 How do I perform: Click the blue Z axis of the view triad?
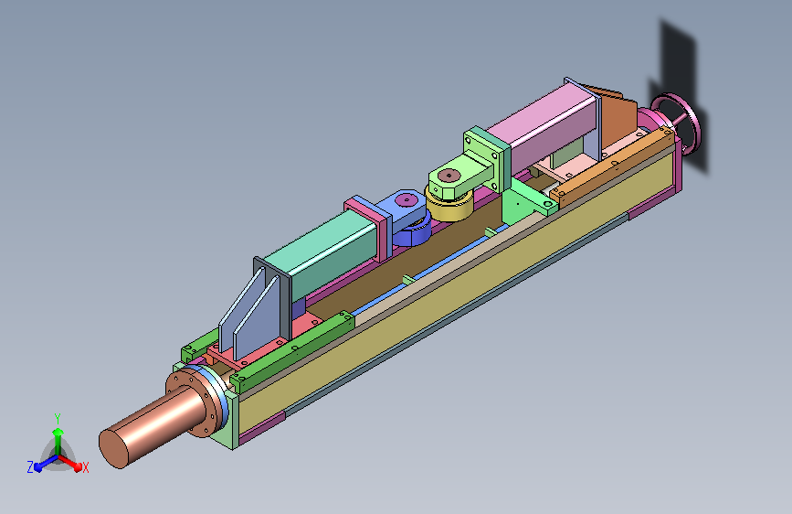click(x=41, y=465)
